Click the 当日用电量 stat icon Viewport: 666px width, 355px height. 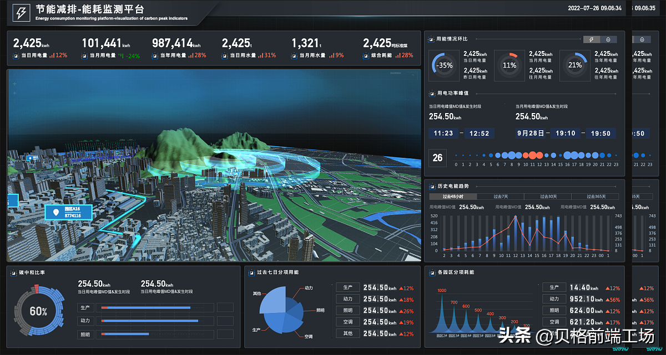click(16, 55)
